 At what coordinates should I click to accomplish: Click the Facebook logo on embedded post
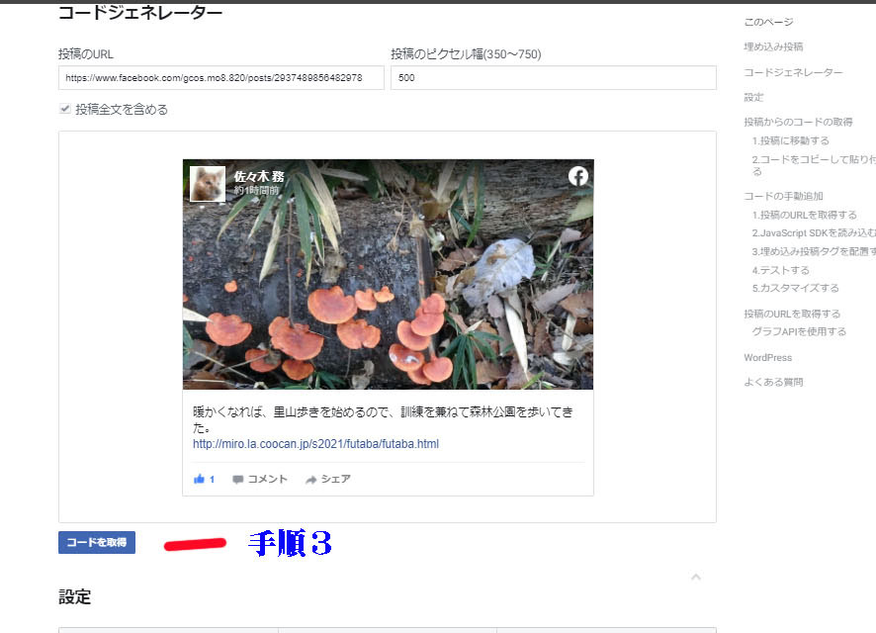tap(578, 176)
